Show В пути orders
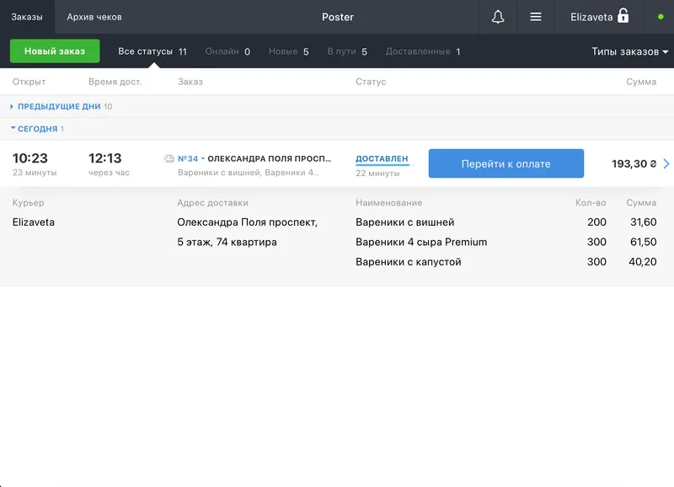 coord(347,51)
